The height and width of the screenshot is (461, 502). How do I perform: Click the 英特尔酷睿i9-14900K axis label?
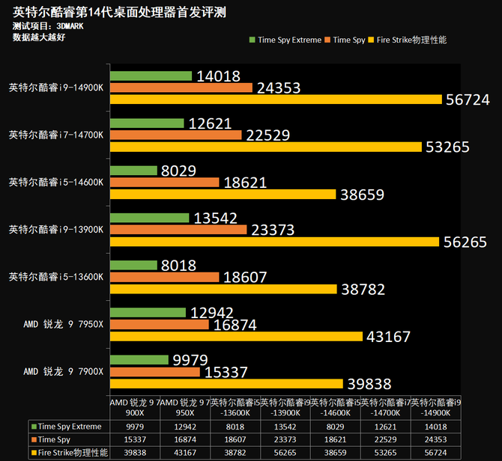pyautogui.click(x=56, y=88)
